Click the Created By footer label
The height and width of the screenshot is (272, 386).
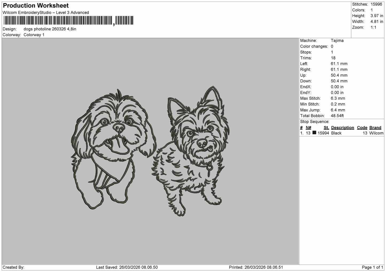click(x=14, y=267)
